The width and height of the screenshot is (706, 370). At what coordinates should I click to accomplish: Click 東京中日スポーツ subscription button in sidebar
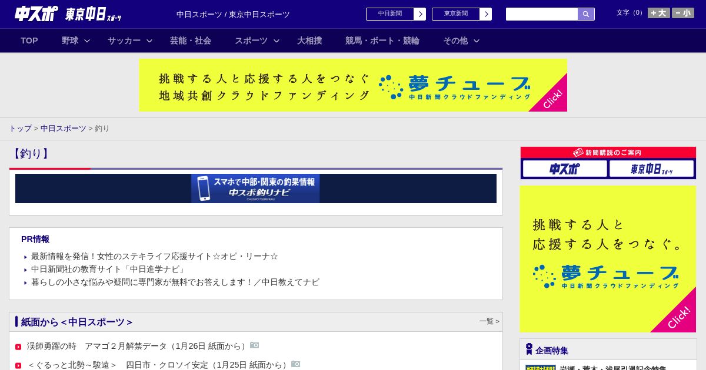pyautogui.click(x=651, y=169)
